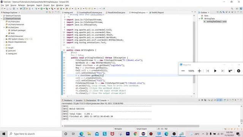Select pom.xml in Package Explorer
Screen dimensions: 243x137
[x=12, y=51]
